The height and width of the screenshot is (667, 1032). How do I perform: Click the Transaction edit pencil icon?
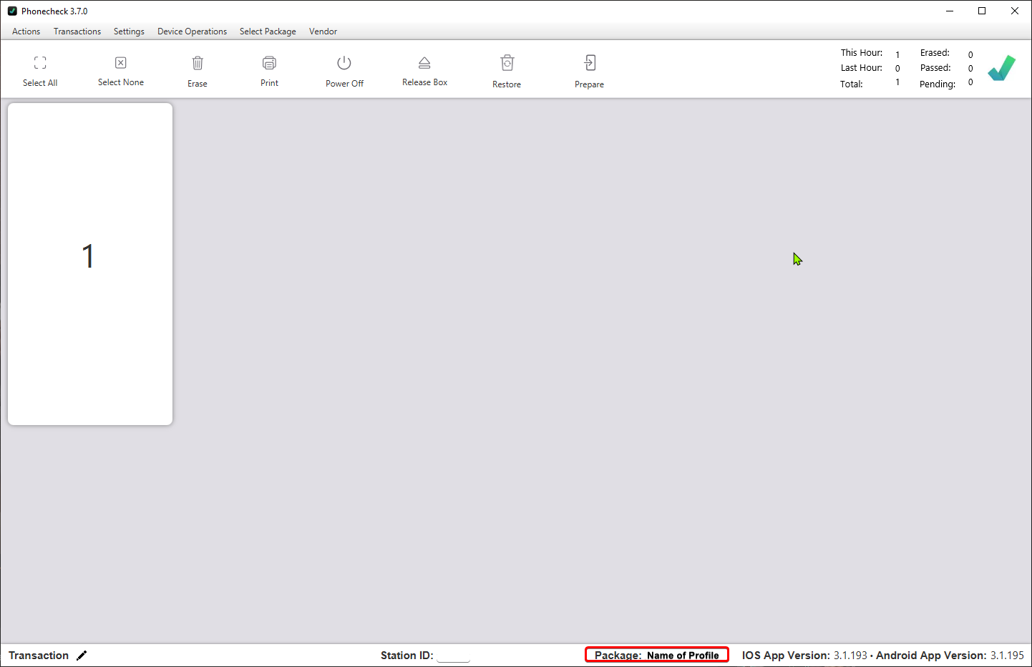point(82,656)
